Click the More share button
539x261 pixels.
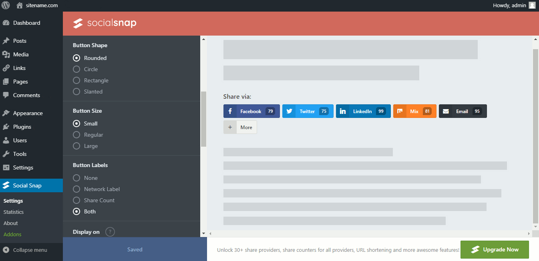click(x=240, y=127)
